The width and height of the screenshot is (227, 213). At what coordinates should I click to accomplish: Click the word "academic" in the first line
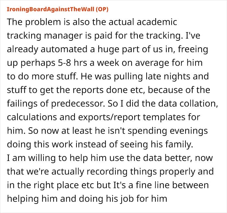[x=157, y=22]
